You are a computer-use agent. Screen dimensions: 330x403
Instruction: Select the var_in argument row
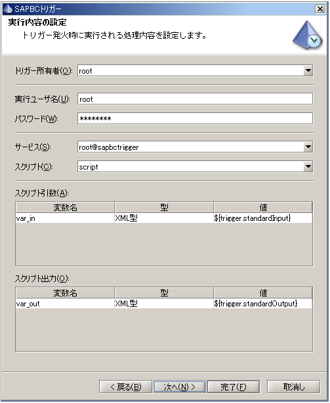[164, 218]
